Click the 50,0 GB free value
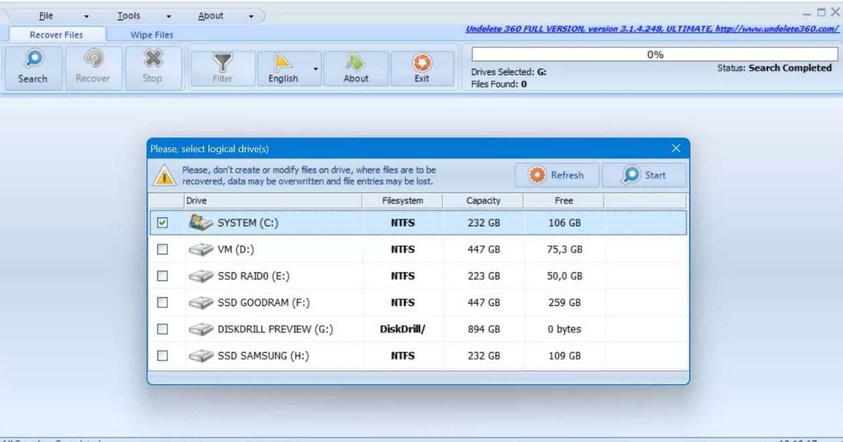 click(565, 276)
